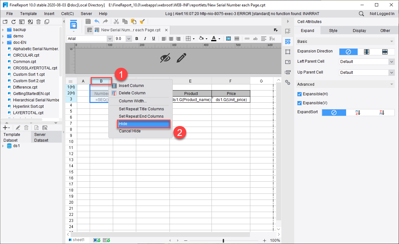This screenshot has width=399, height=244.
Task: Open the font color swatch
Action: click(214, 39)
